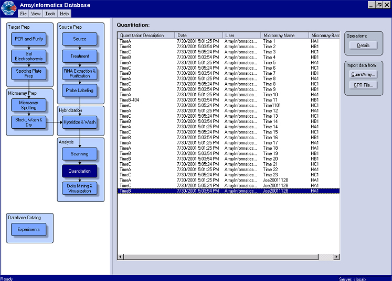This screenshot has height=281, width=392.
Task: Open the Gel Electrophoresis step
Action: tap(29, 56)
